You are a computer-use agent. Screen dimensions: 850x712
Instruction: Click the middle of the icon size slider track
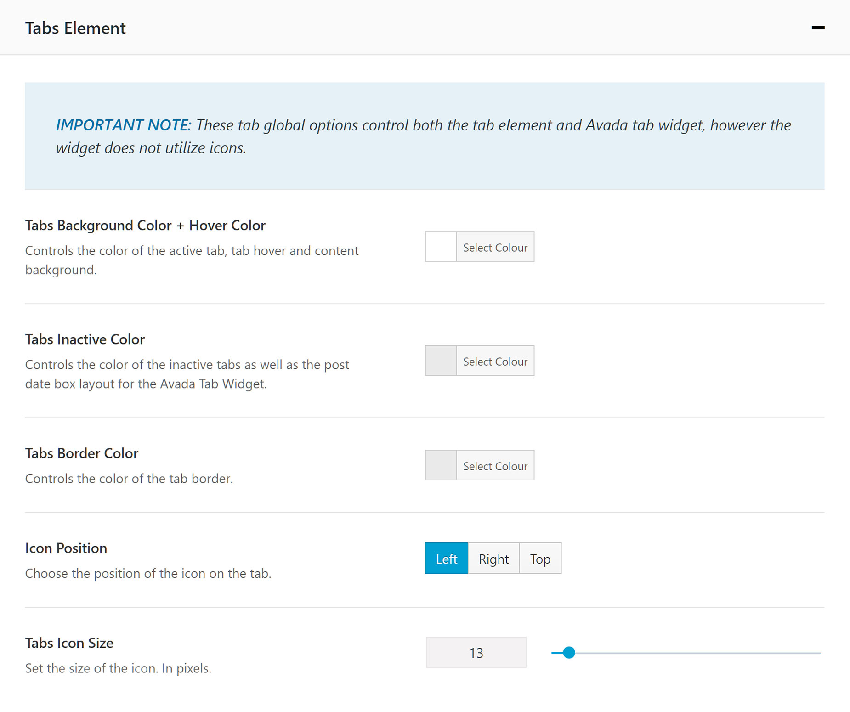pos(686,653)
